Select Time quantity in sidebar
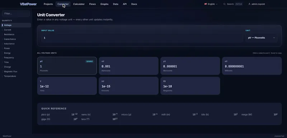The height and width of the screenshot is (138, 287). coord(16,62)
